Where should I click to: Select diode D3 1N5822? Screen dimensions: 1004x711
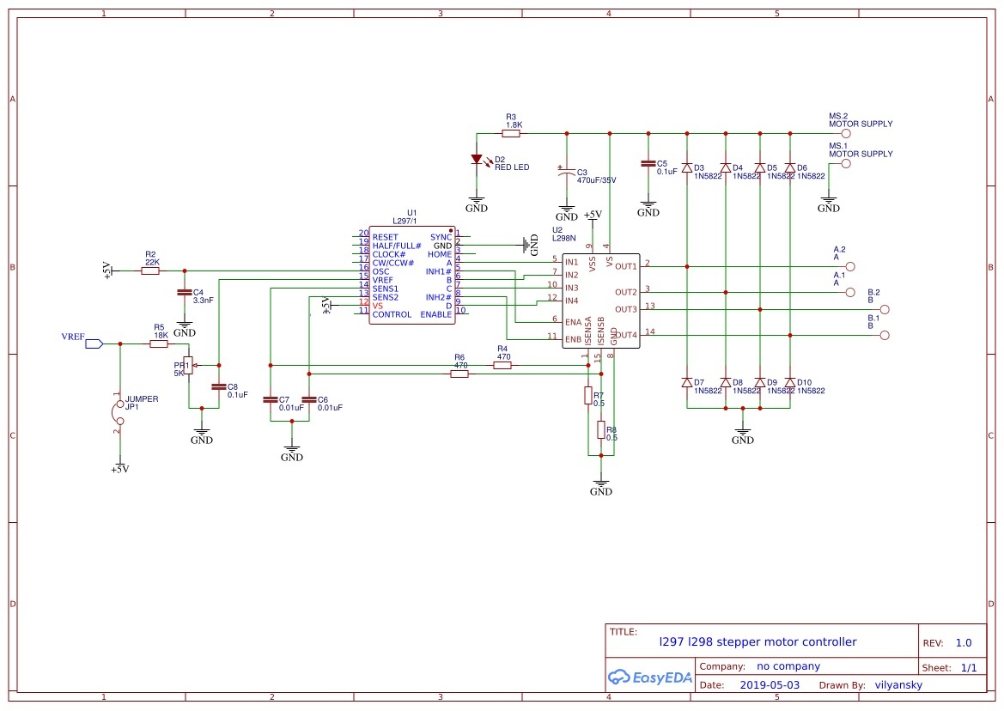pyautogui.click(x=687, y=167)
